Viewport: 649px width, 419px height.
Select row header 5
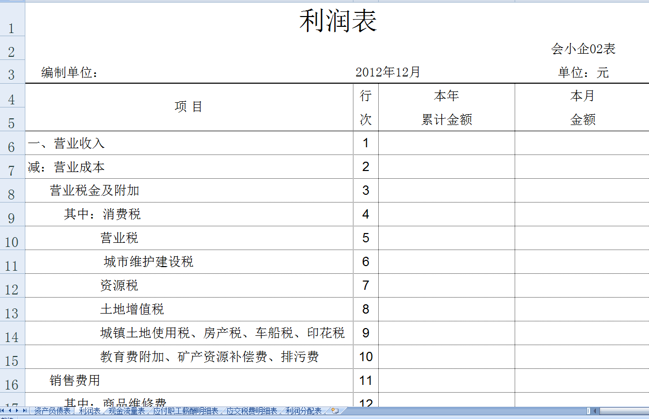[12, 119]
